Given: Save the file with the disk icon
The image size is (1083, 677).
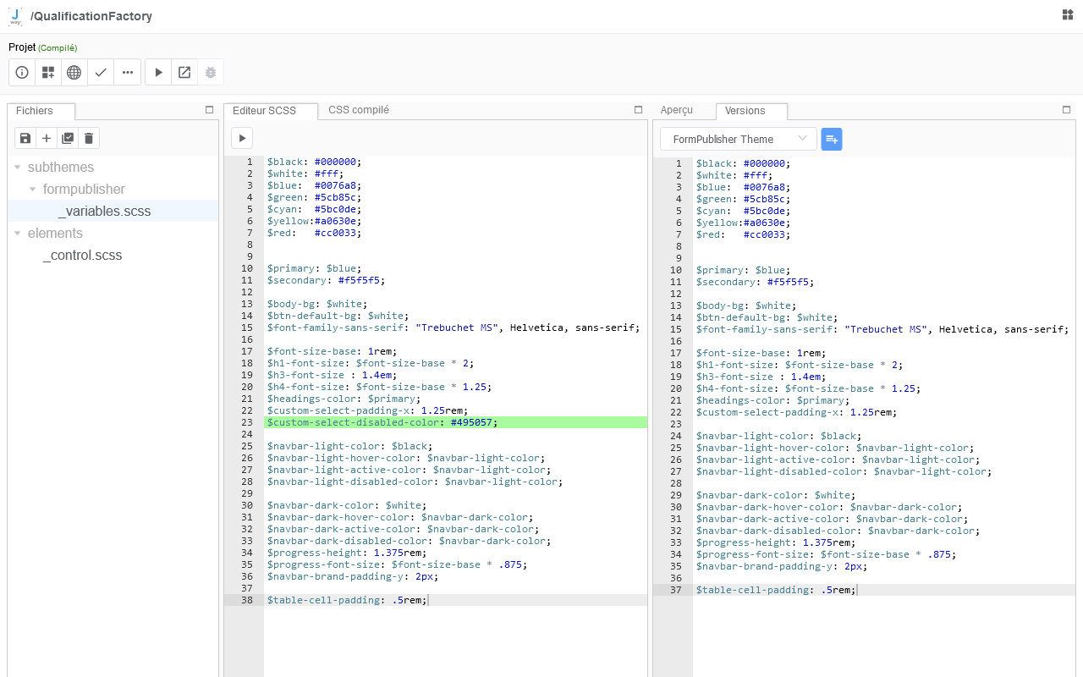Looking at the screenshot, I should coord(25,137).
